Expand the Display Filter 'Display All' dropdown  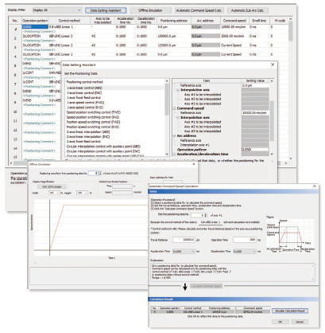[56, 10]
